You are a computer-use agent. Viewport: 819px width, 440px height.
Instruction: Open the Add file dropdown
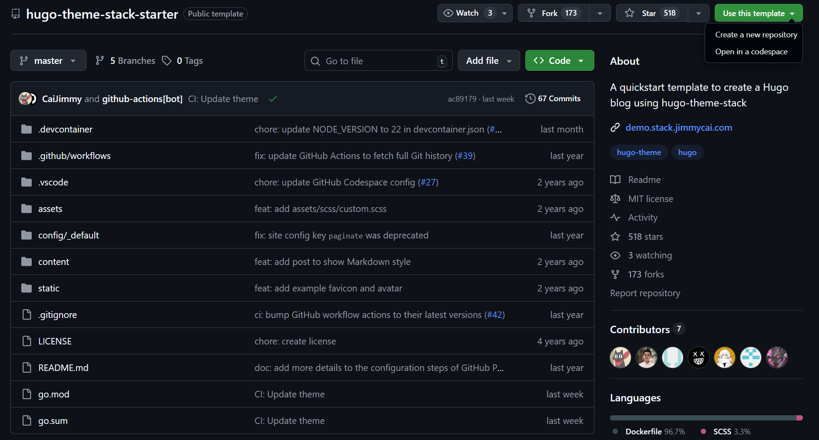pyautogui.click(x=488, y=61)
